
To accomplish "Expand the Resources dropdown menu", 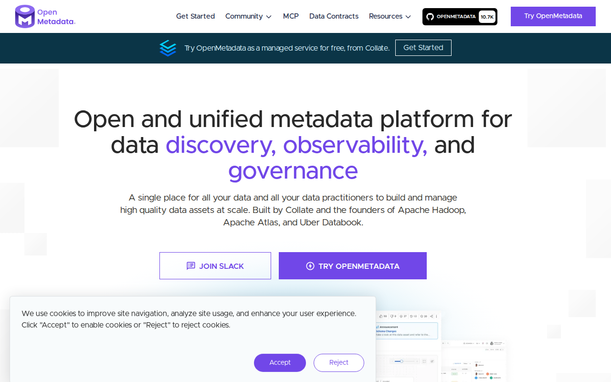I will click(x=390, y=16).
